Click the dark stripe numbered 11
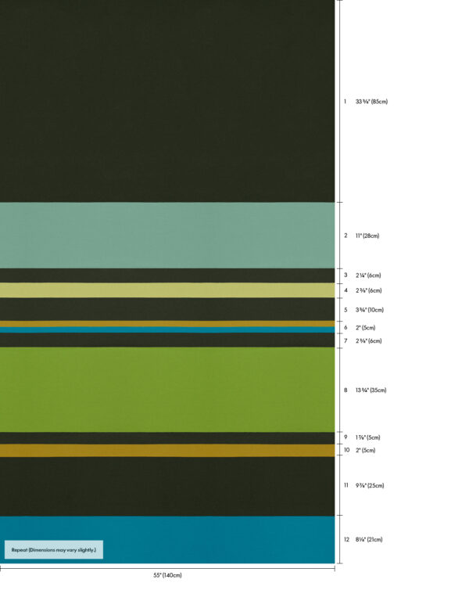Screen dimensions: 469x590 click(x=167, y=486)
